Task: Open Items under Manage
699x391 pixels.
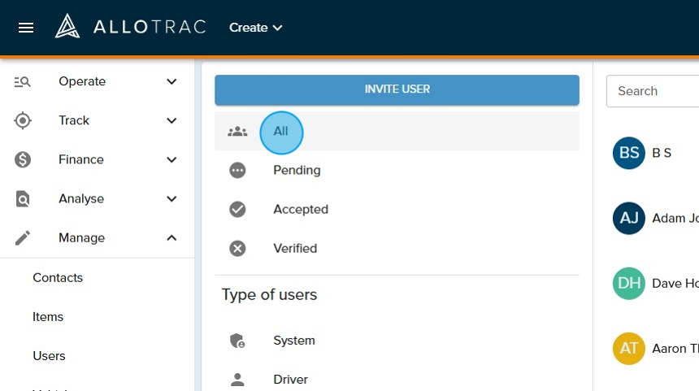Action: point(48,317)
